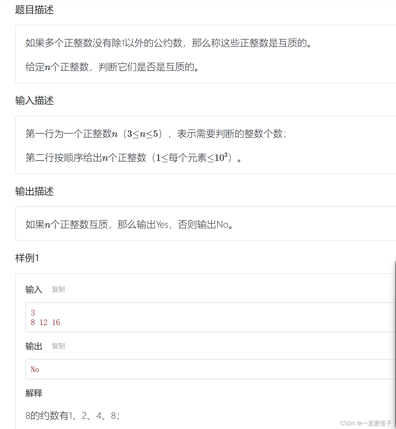Image resolution: width=396 pixels, height=429 pixels.
Task: Click the 解释 label
Action: point(34,393)
